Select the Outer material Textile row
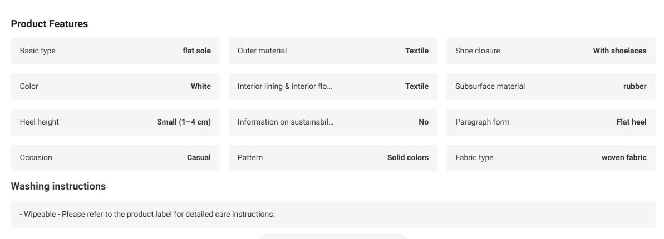 pyautogui.click(x=333, y=51)
